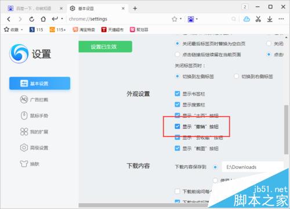Click the browser swirl logo beside 设置

(19, 53)
